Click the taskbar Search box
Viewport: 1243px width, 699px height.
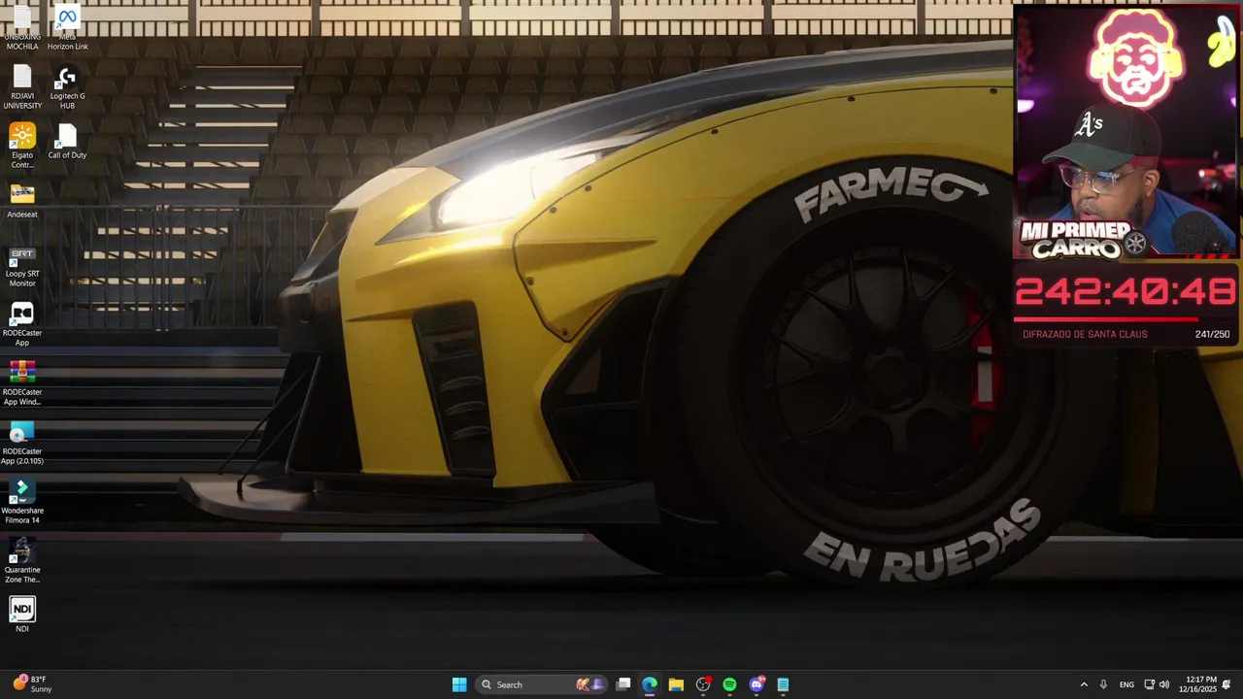point(543,684)
